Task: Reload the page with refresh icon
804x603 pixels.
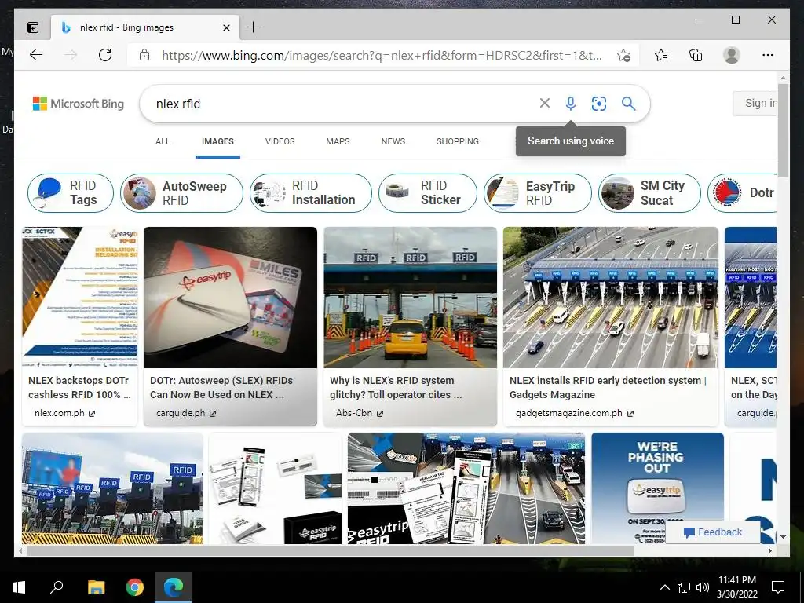Action: point(105,55)
